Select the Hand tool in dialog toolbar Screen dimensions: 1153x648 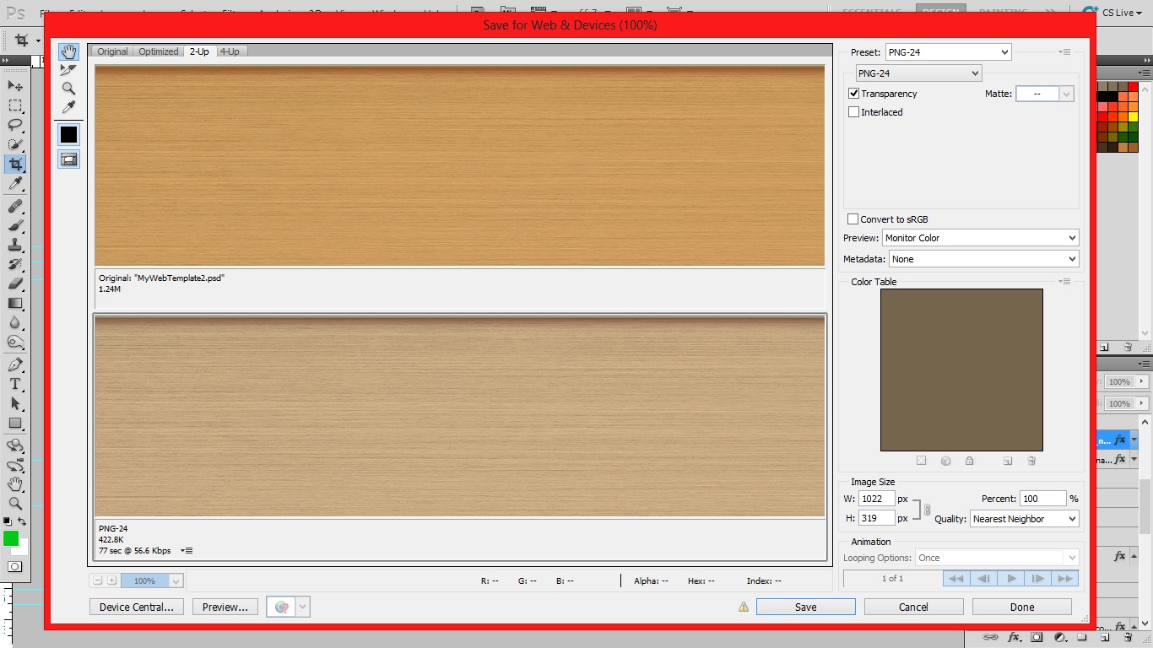68,52
